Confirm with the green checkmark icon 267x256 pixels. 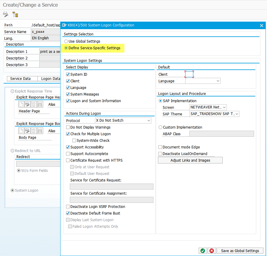click(x=203, y=251)
